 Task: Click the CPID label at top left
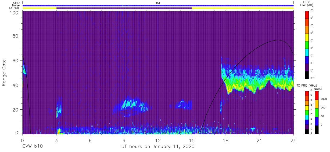coord(17,3)
